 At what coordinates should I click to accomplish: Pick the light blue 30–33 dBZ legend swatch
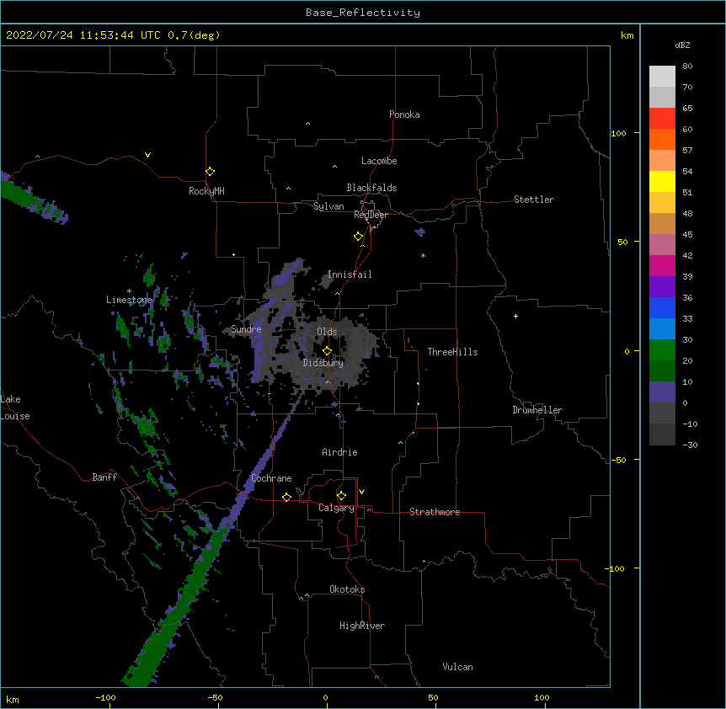pyautogui.click(x=662, y=329)
